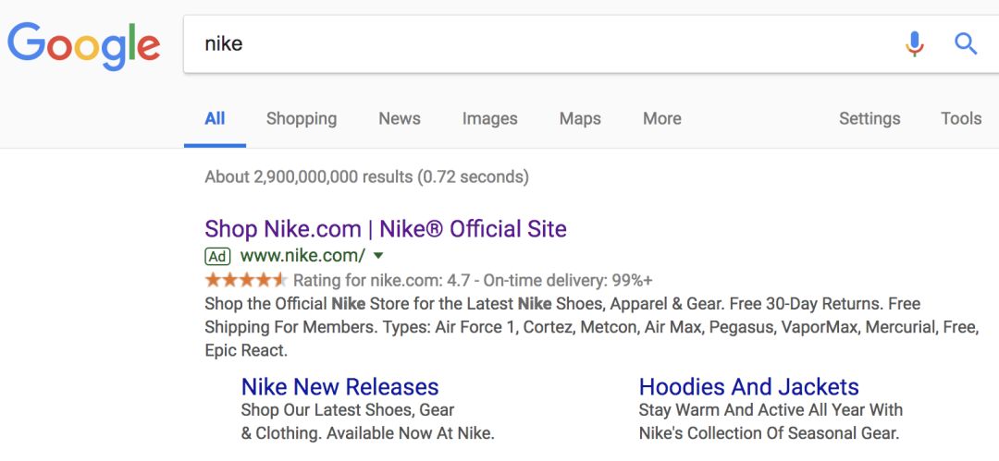
Task: Open Shop Nike.com Official Site link
Action: tap(385, 229)
